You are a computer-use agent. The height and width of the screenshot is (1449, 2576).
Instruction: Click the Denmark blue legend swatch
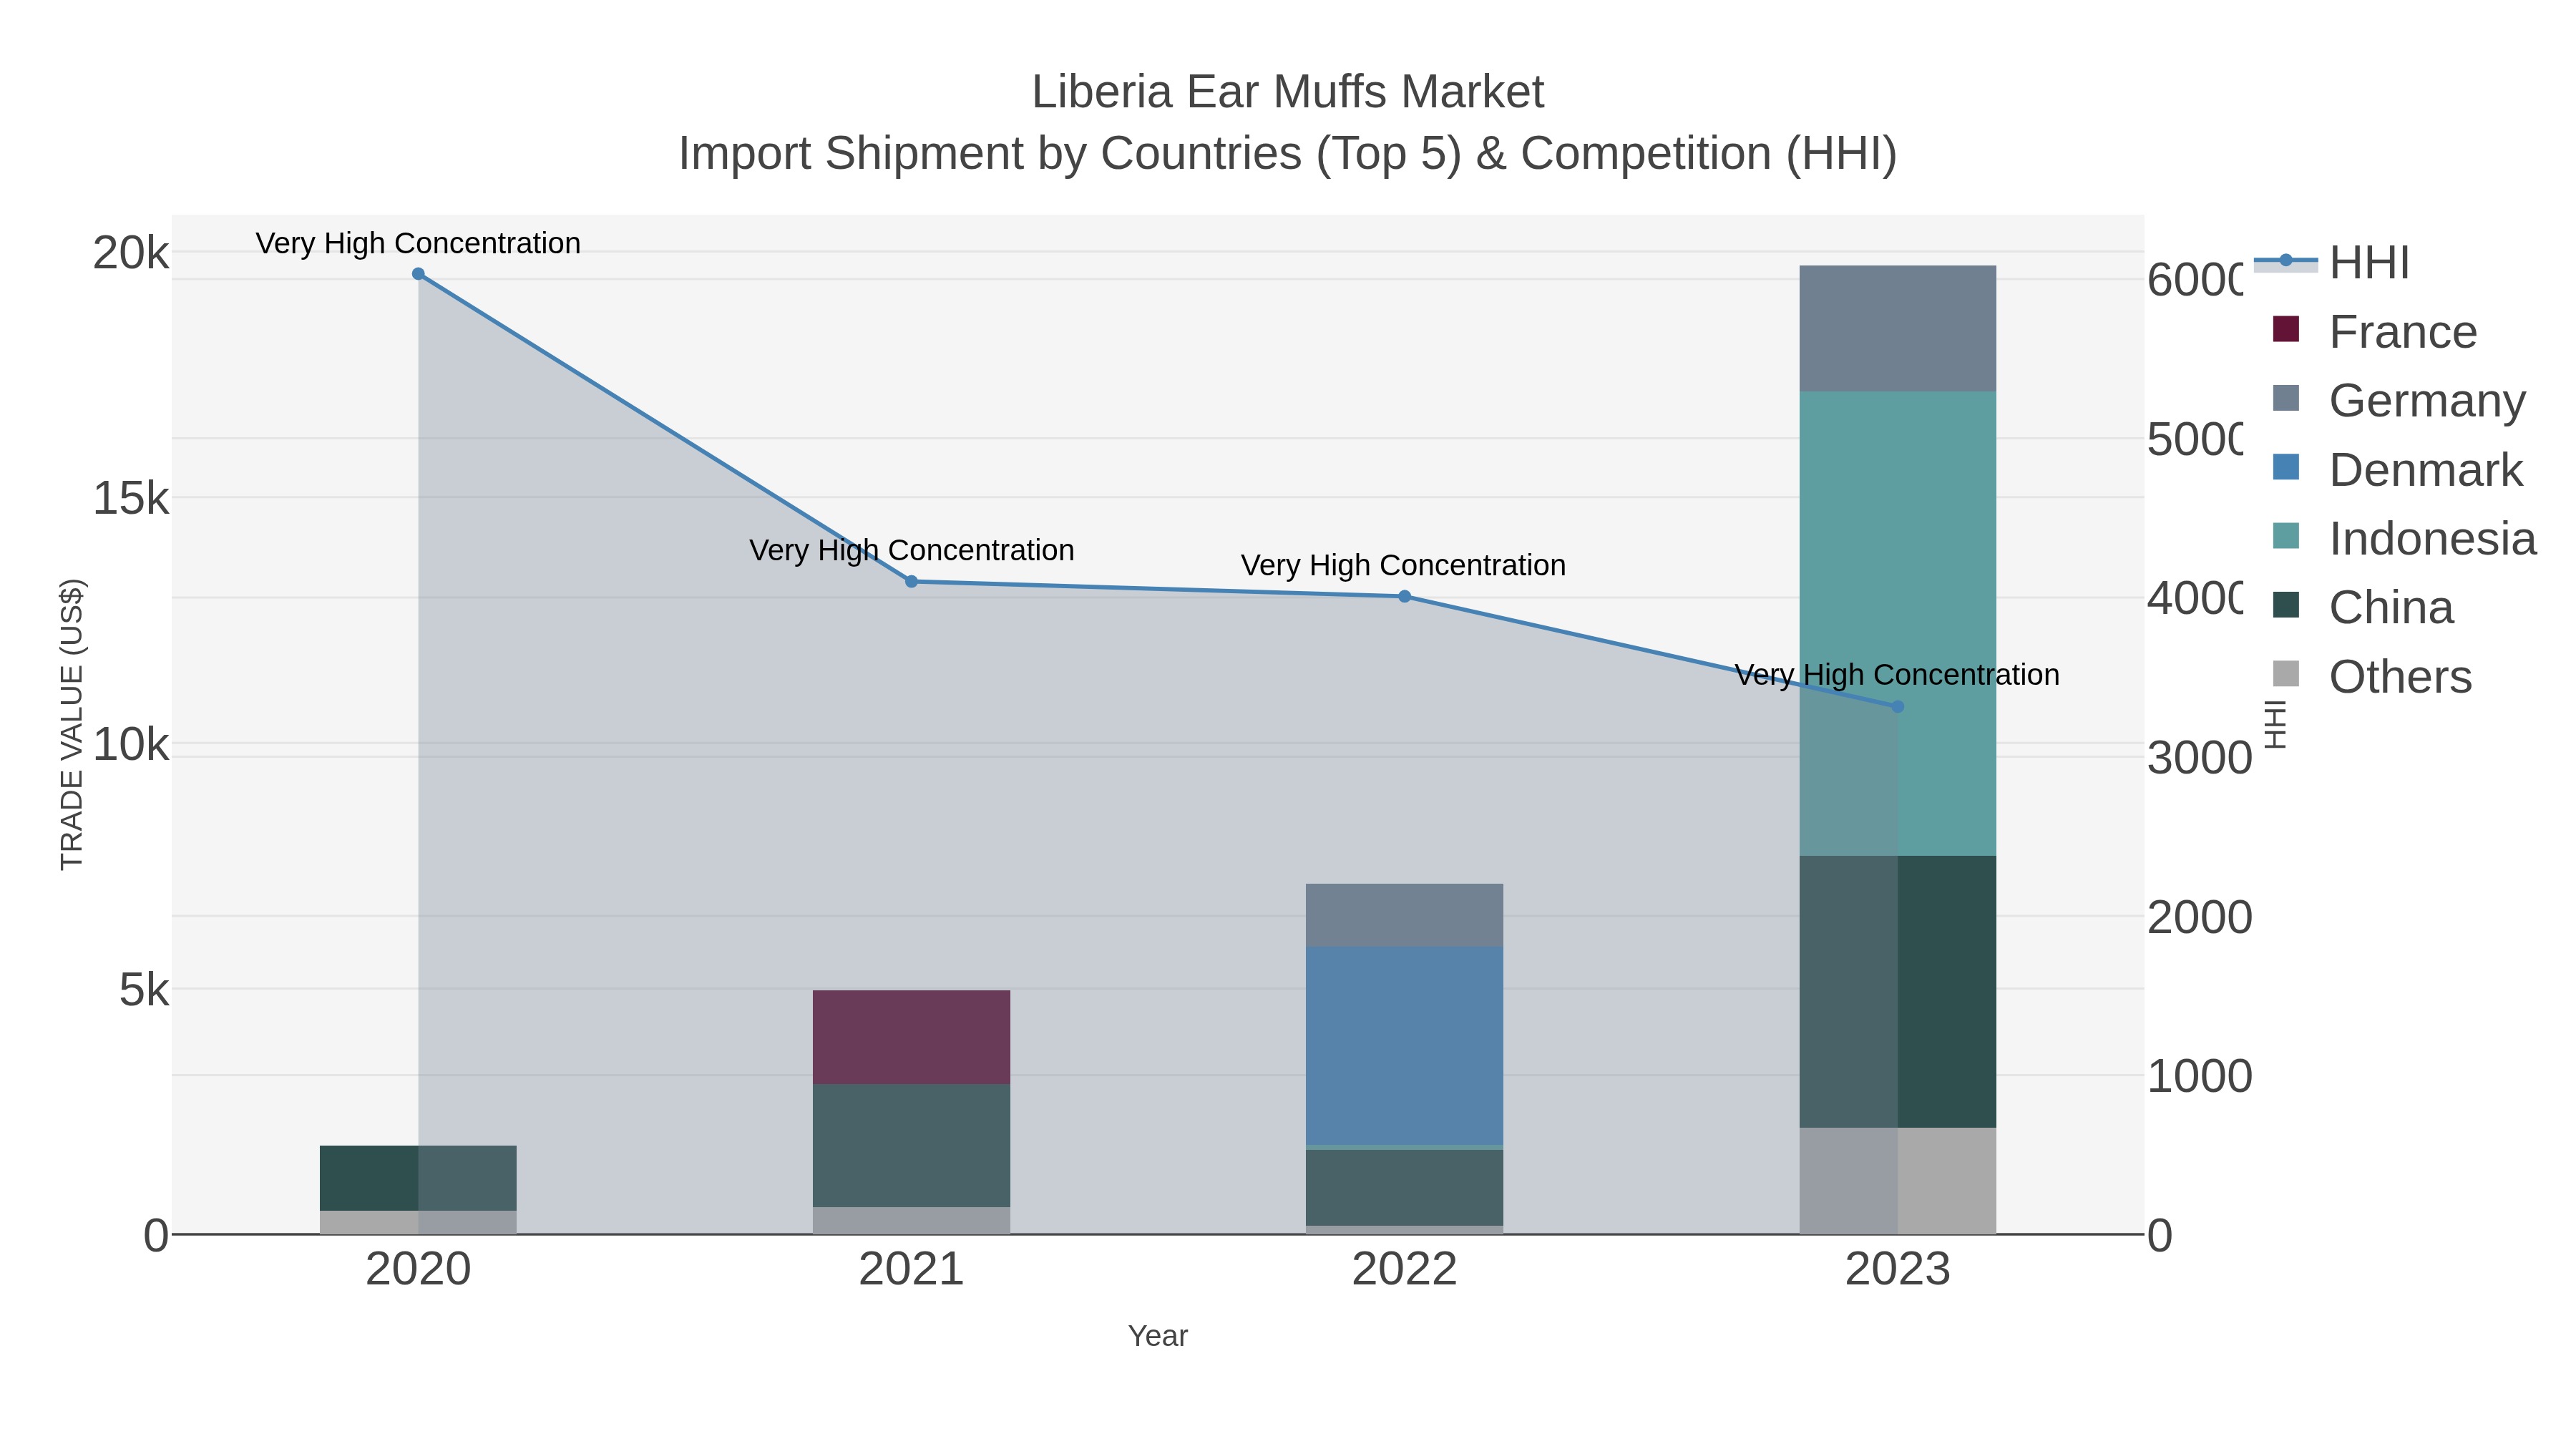(x=2286, y=467)
